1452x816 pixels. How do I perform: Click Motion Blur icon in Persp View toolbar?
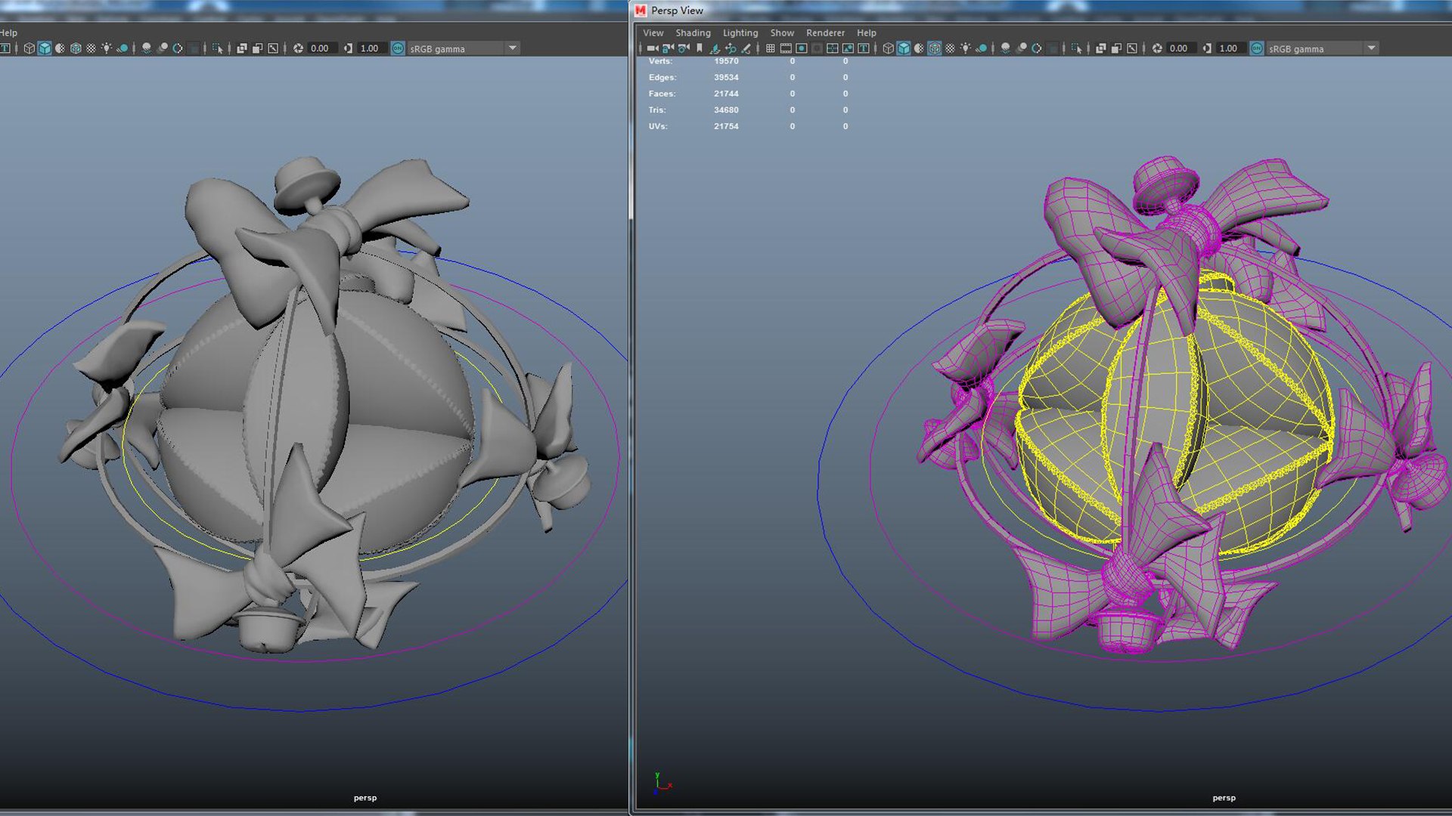coord(1021,48)
